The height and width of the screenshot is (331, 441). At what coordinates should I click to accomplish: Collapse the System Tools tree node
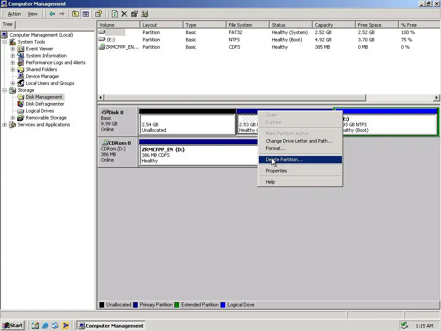[x=4, y=42]
